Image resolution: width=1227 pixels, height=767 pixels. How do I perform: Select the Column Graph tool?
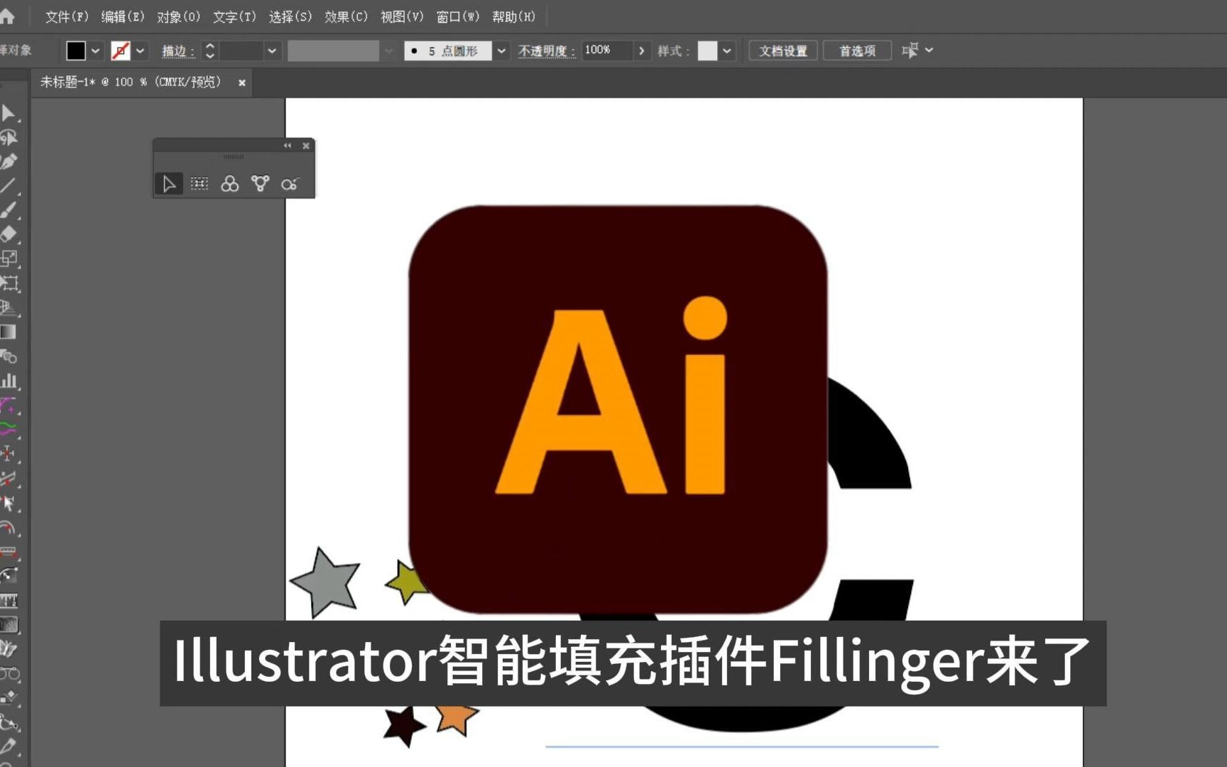(10, 381)
